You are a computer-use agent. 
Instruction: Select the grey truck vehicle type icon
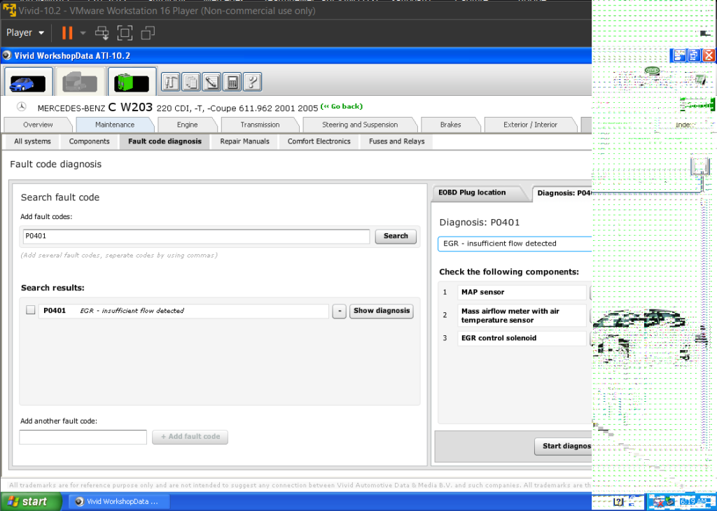(x=80, y=81)
